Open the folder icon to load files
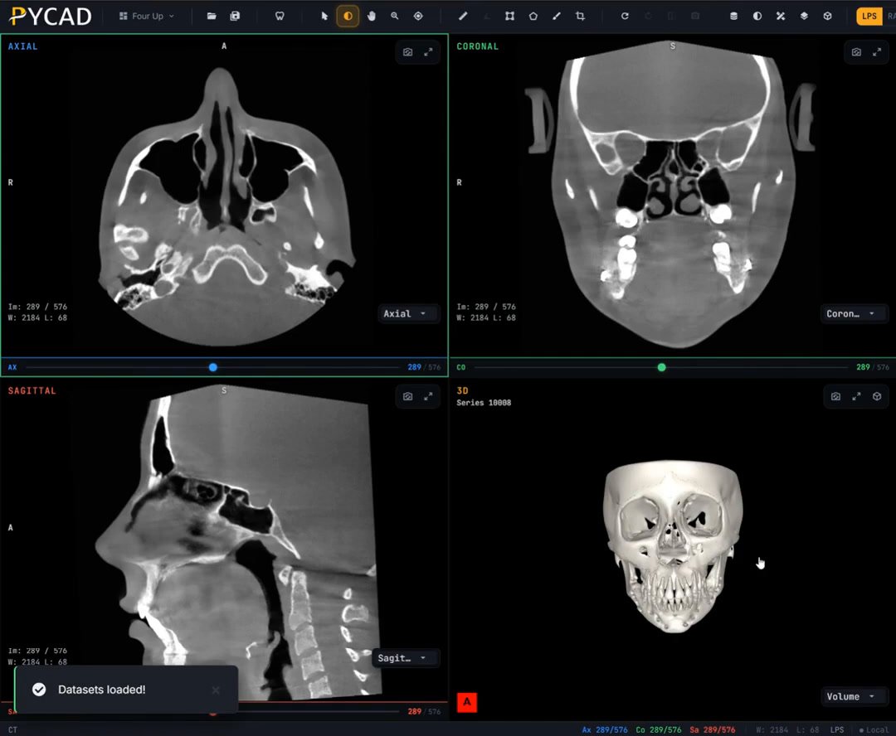Viewport: 896px width, 736px height. [x=212, y=16]
